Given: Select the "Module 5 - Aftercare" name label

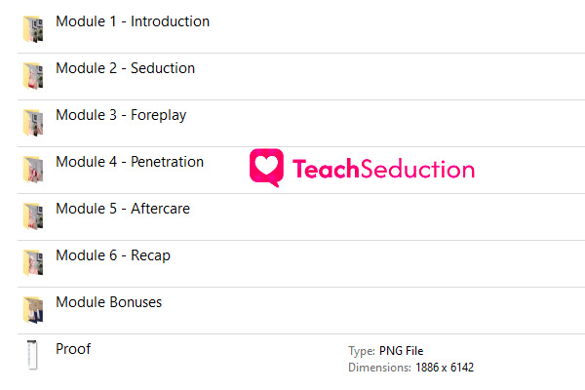Looking at the screenshot, I should (x=123, y=209).
